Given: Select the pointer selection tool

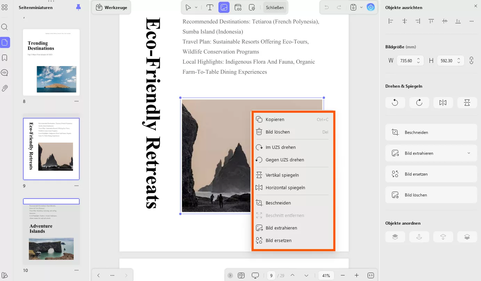Looking at the screenshot, I should tap(188, 7).
